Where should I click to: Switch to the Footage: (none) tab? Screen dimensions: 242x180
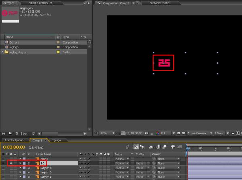point(160,3)
